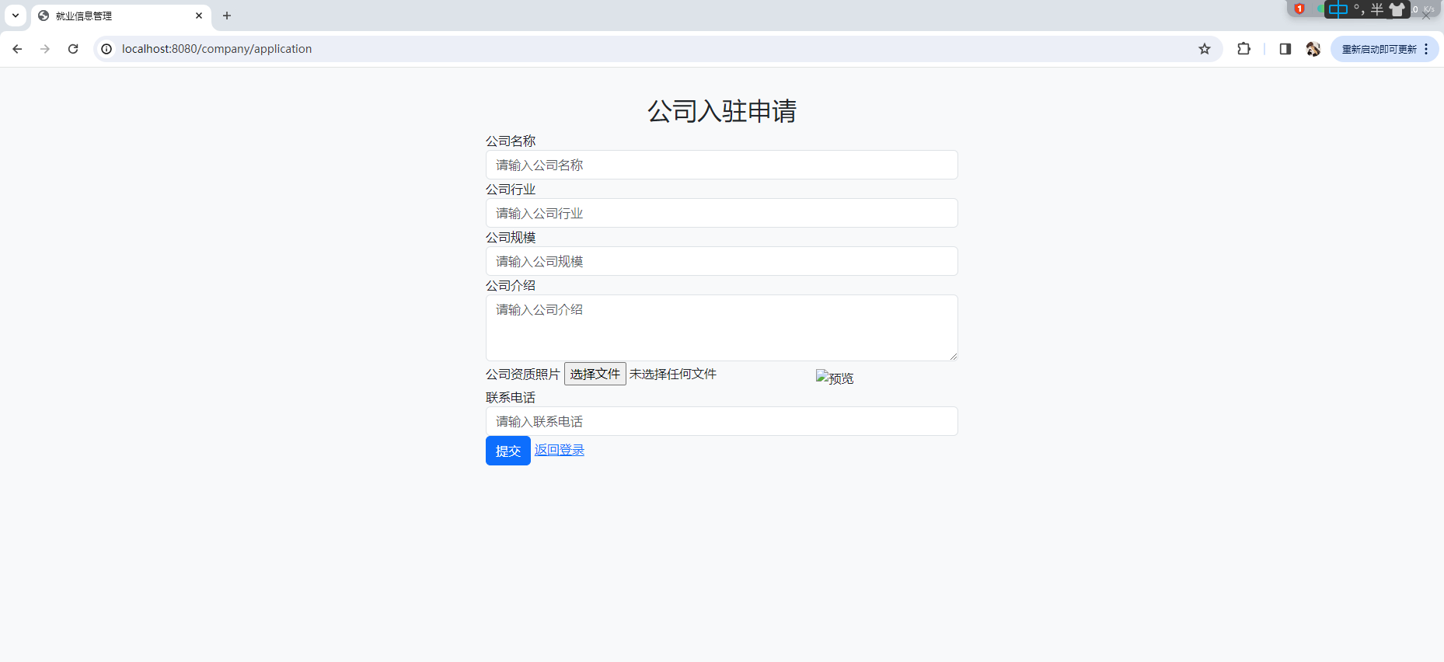Image resolution: width=1444 pixels, height=662 pixels.
Task: Open the Extensions puzzle icon
Action: point(1243,49)
